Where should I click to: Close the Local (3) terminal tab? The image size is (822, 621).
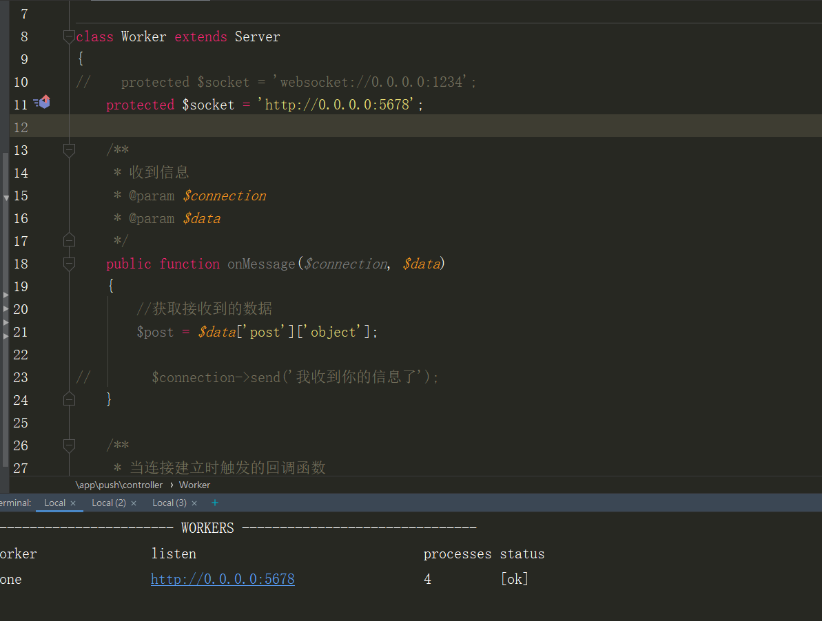(194, 503)
